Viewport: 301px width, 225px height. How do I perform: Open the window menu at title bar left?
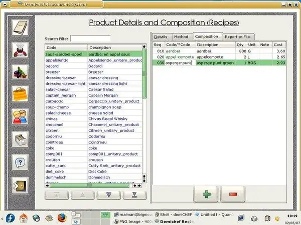pos(5,4)
